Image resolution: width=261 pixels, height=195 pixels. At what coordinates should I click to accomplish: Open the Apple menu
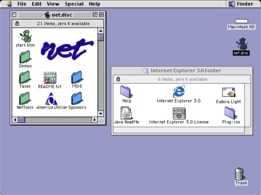[9, 4]
